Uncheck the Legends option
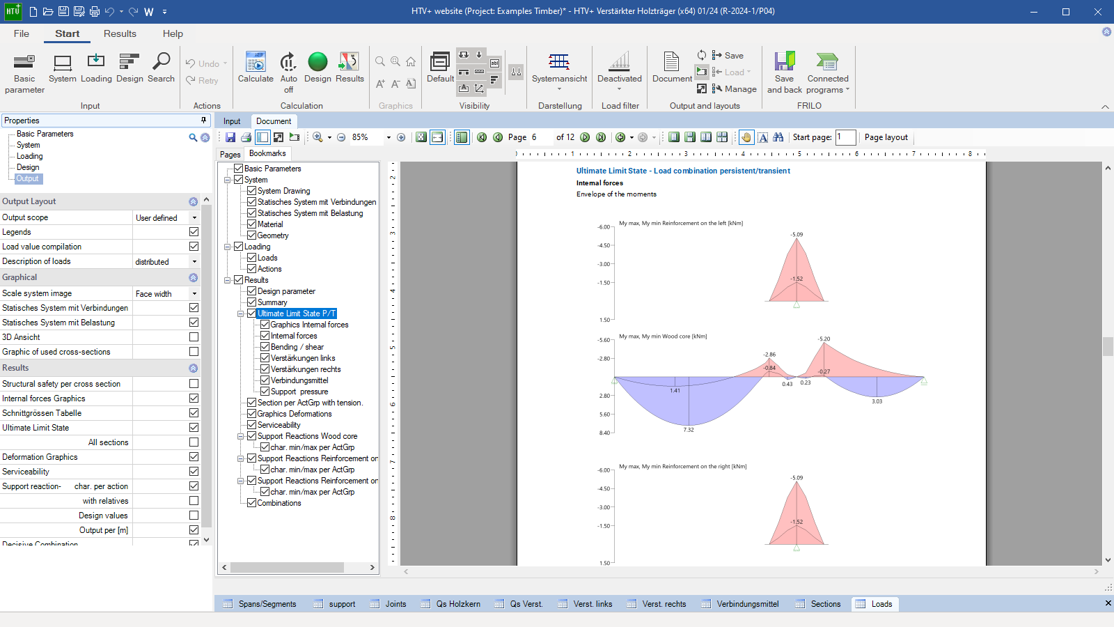Image resolution: width=1114 pixels, height=627 pixels. [194, 232]
